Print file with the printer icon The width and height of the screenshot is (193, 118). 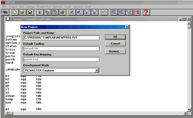62,12
